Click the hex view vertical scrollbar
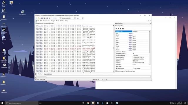Viewport: 188px width, 105px height. pos(113,49)
